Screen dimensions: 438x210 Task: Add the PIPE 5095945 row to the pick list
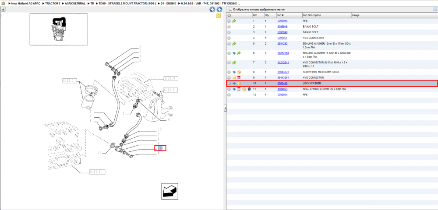(229, 21)
